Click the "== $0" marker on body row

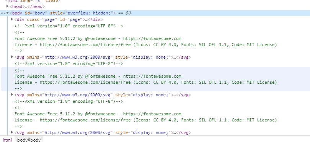pyautogui.click(x=124, y=13)
